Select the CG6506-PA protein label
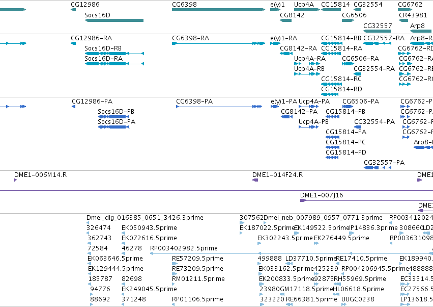The width and height of the screenshot is (433, 307). pyautogui.click(x=361, y=101)
